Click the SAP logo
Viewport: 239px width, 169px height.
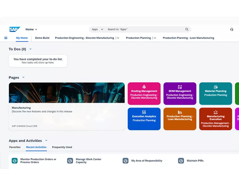(x=14, y=29)
